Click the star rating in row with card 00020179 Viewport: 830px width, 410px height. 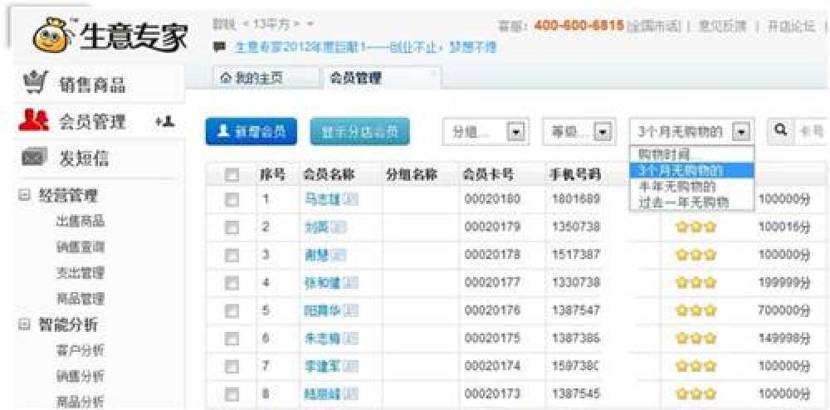[696, 227]
